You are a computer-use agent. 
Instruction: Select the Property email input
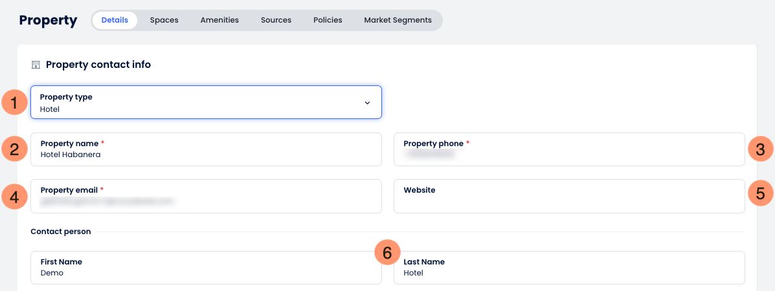tap(206, 196)
